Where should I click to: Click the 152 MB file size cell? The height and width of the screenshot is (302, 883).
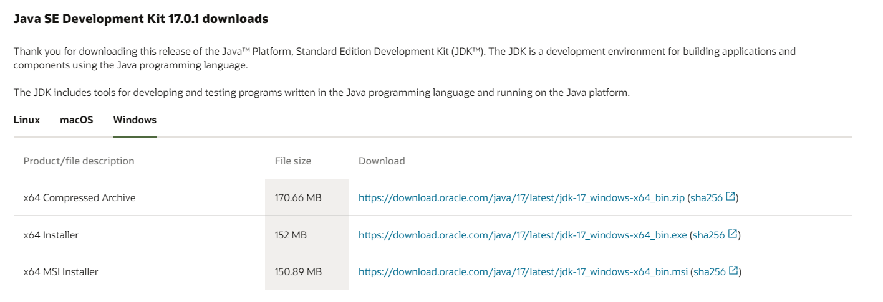pos(307,235)
